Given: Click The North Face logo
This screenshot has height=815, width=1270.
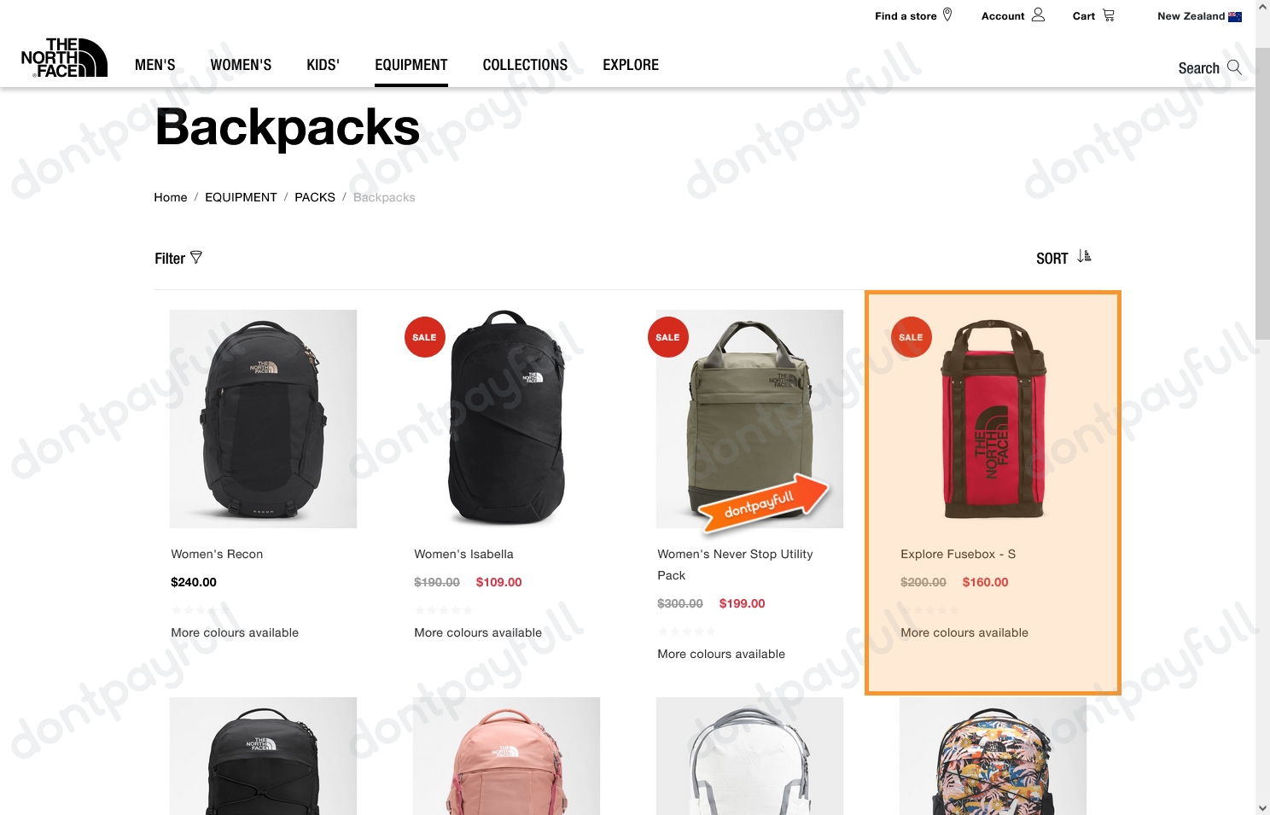Looking at the screenshot, I should 64,57.
